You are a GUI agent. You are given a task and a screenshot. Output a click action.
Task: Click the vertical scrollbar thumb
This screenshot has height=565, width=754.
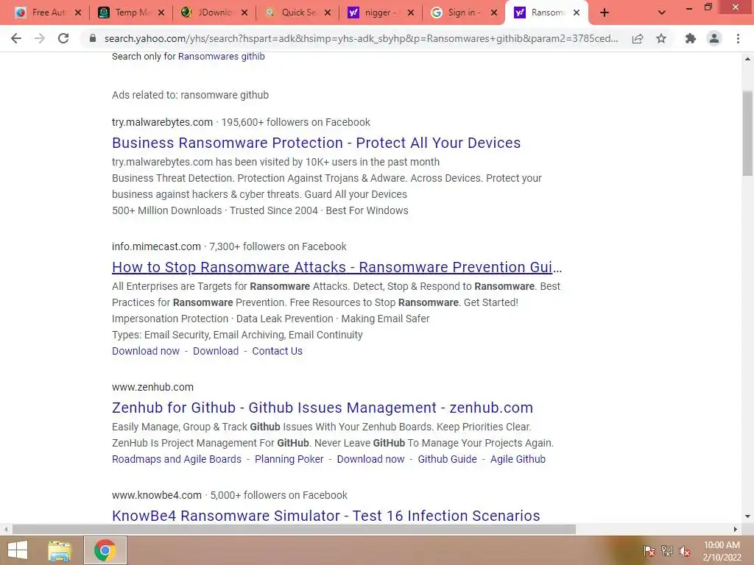tap(747, 134)
